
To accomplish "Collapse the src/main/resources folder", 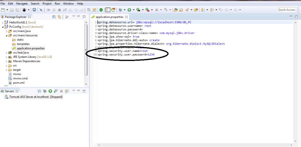I will 7,36.
